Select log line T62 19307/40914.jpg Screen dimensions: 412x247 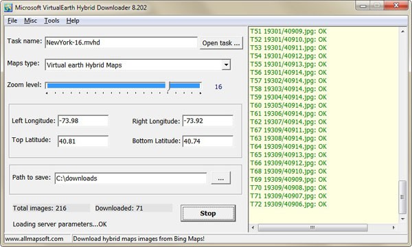pos(288,122)
